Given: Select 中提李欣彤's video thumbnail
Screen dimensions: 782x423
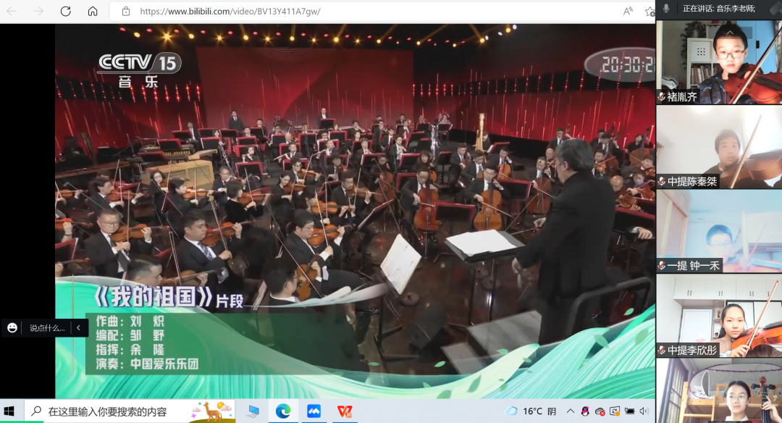Looking at the screenshot, I should (x=719, y=316).
